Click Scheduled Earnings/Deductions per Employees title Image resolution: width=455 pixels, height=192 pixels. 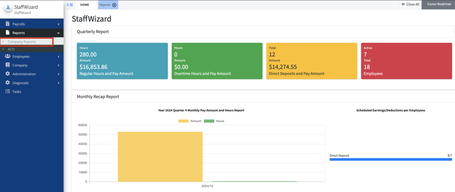(391, 110)
